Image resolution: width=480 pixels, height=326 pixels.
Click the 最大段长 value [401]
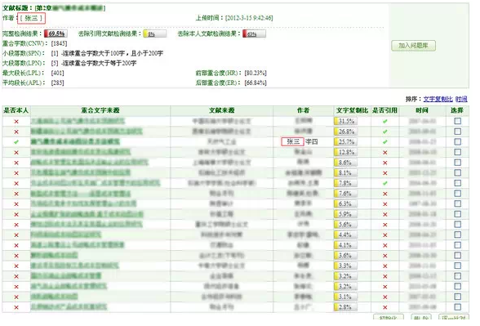pyautogui.click(x=57, y=73)
